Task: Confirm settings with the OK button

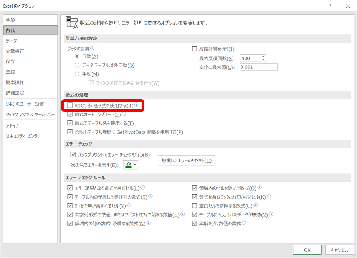Action: pos(307,250)
